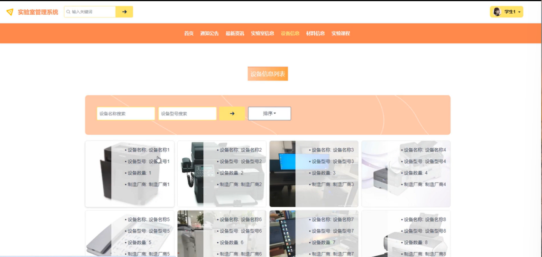Click text 设备数量: 8
This screenshot has height=257, width=542.
coord(416,242)
